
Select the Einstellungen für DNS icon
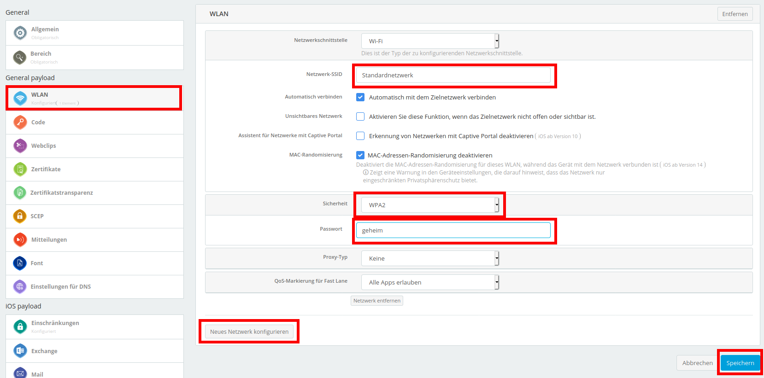coord(20,286)
